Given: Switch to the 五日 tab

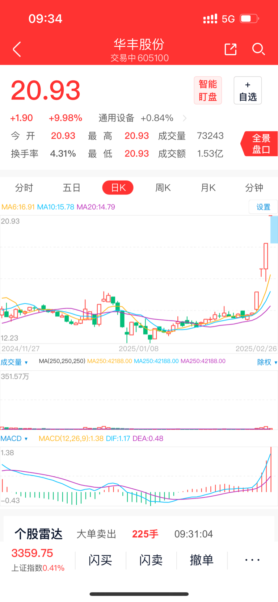Looking at the screenshot, I should coord(72,188).
